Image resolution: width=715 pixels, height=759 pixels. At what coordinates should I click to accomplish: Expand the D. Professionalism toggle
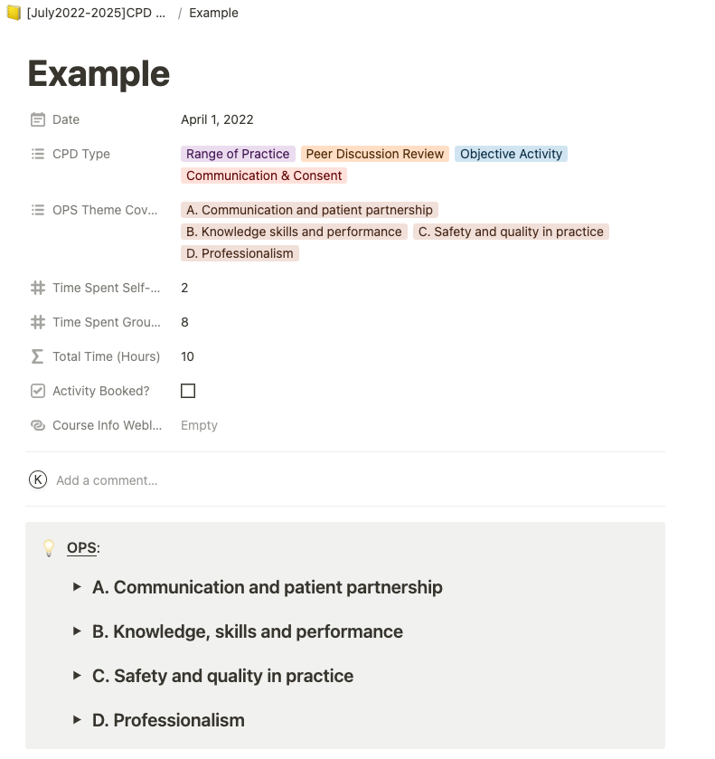77,720
